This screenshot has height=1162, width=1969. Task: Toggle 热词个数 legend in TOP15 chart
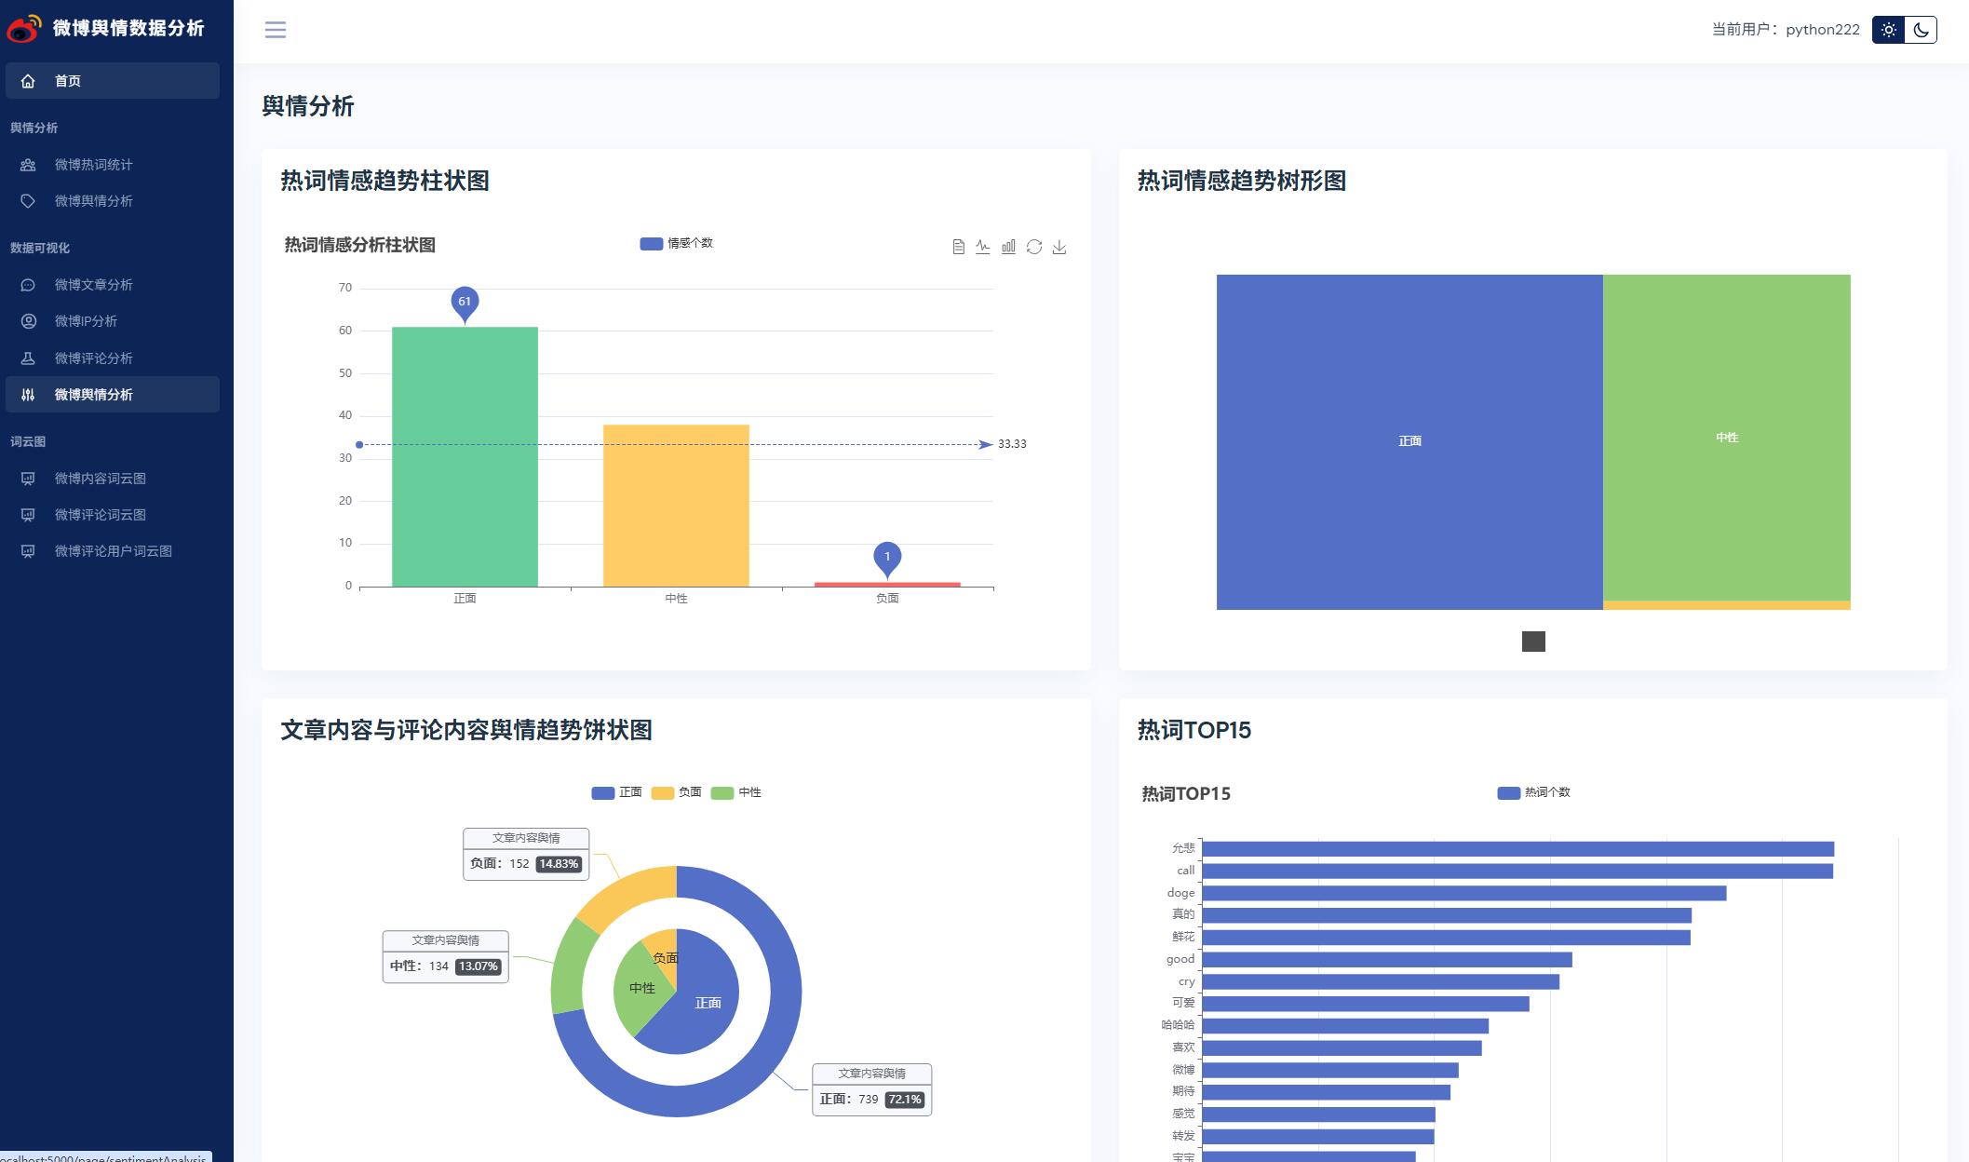click(x=1533, y=792)
